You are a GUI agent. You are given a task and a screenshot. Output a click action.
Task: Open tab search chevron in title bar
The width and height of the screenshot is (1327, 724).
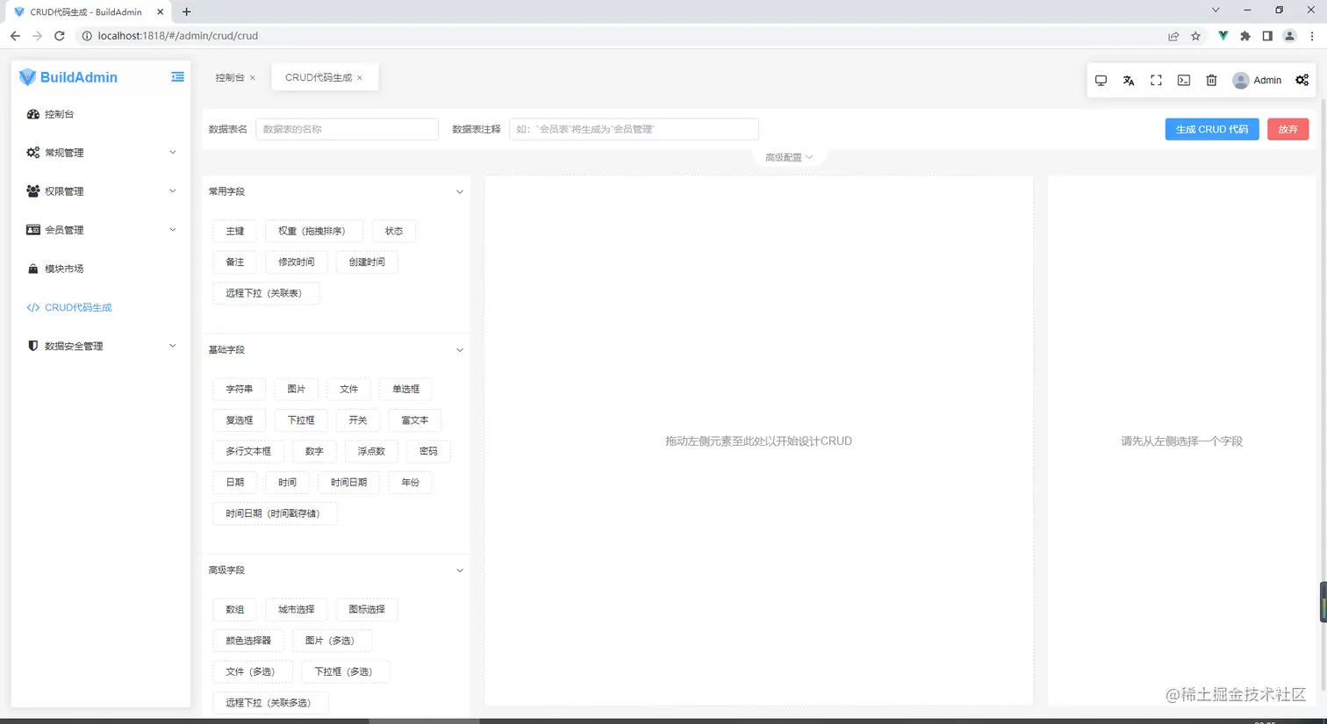[x=1216, y=11]
